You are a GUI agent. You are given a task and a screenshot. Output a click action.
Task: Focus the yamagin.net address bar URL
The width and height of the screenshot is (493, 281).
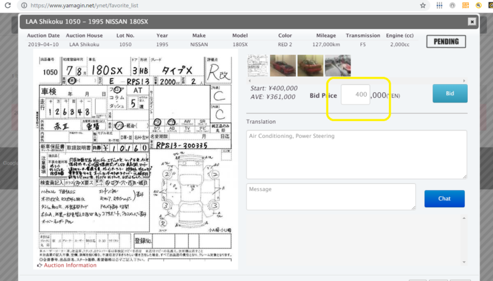point(84,6)
